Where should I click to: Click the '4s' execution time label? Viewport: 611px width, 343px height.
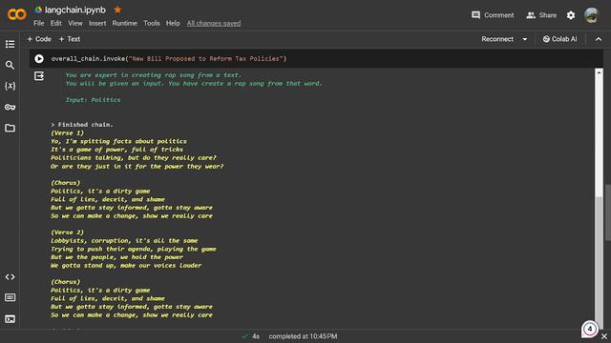click(256, 336)
